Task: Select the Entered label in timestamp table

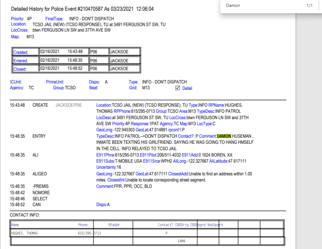Action: click(21, 61)
